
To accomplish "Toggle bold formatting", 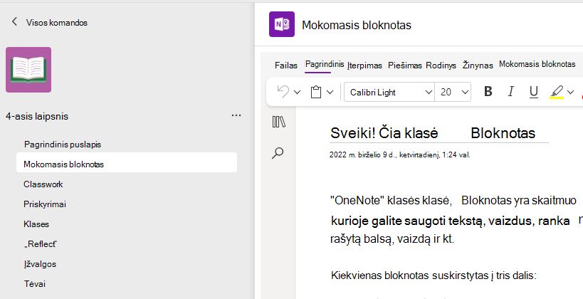I will (488, 92).
